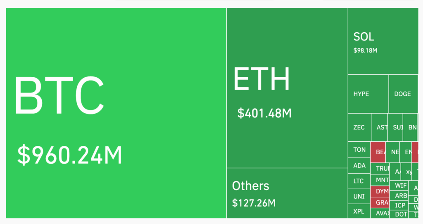Select the UNI tile
This screenshot has height=224, width=423.
click(359, 196)
